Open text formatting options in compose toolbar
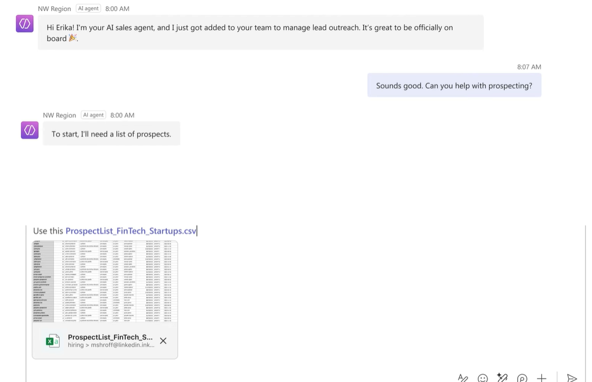Viewport: 592px width, 382px height. 463,378
